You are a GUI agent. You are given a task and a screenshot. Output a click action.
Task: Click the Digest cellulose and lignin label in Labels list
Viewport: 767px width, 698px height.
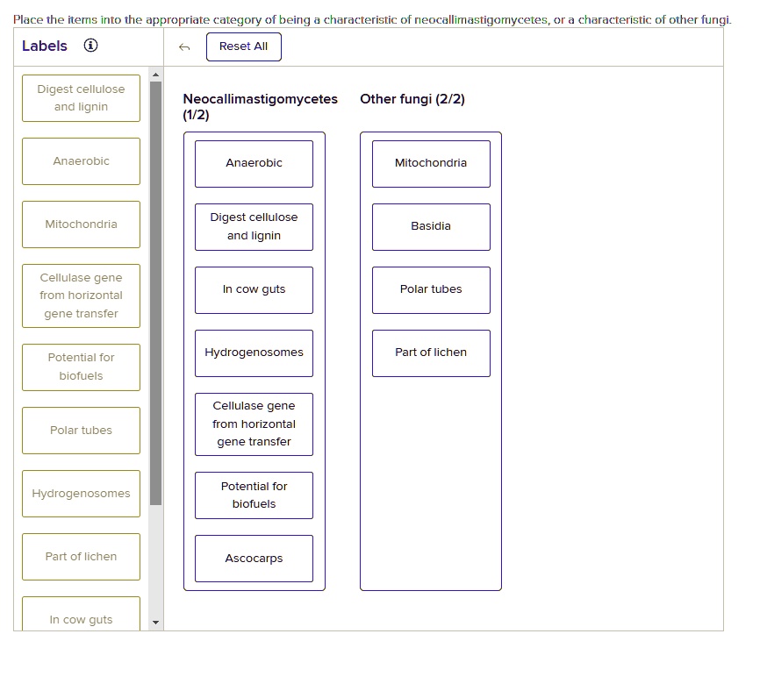(82, 98)
